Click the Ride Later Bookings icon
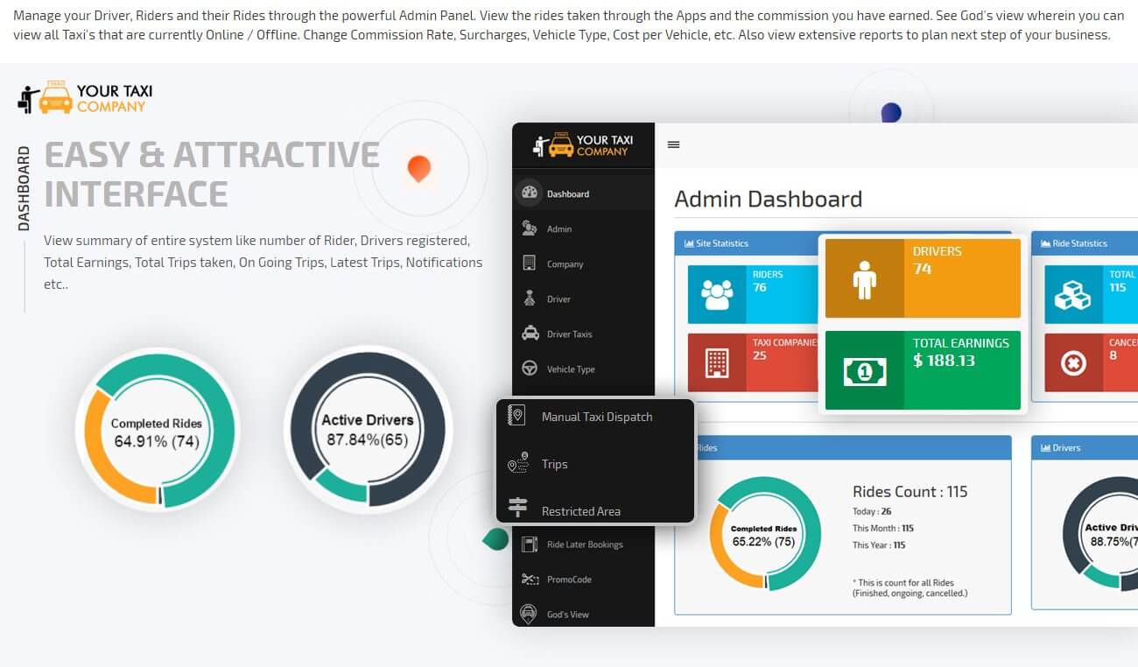 tap(529, 544)
